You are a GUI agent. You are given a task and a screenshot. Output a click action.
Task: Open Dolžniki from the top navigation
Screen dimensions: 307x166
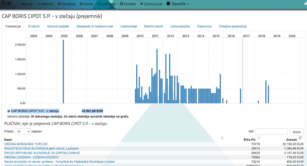click(x=39, y=4)
